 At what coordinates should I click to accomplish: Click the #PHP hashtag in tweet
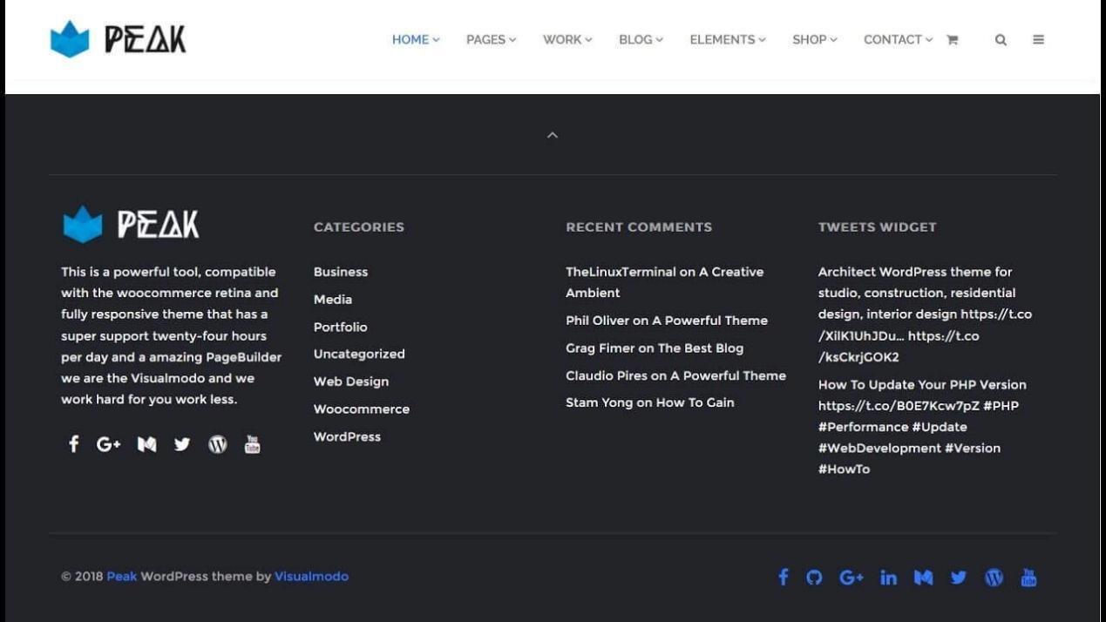1001,406
